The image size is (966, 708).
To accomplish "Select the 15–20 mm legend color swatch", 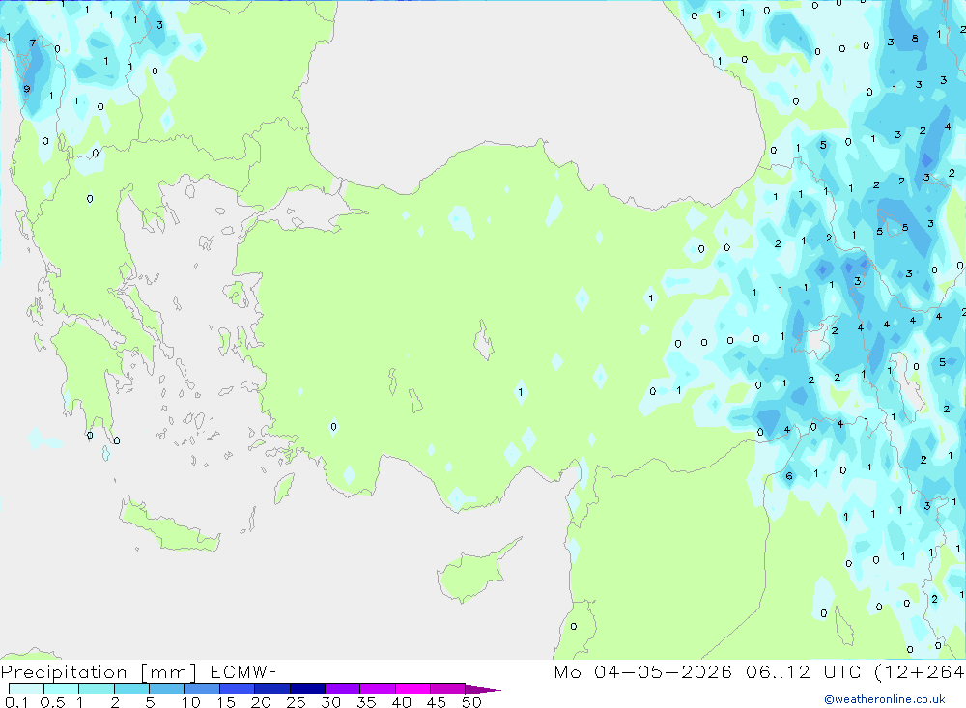I will pyautogui.click(x=238, y=689).
